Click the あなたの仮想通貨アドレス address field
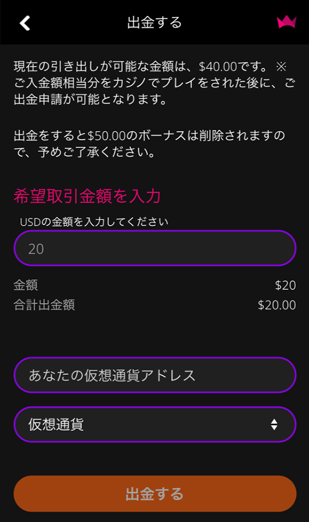Screen dimensions: 309x522 (x=155, y=375)
